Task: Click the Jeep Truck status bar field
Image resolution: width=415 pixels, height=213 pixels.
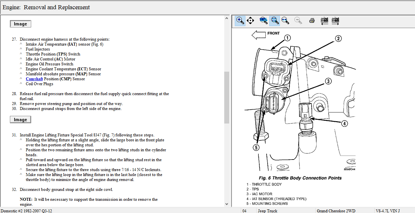Action: [x=268, y=211]
